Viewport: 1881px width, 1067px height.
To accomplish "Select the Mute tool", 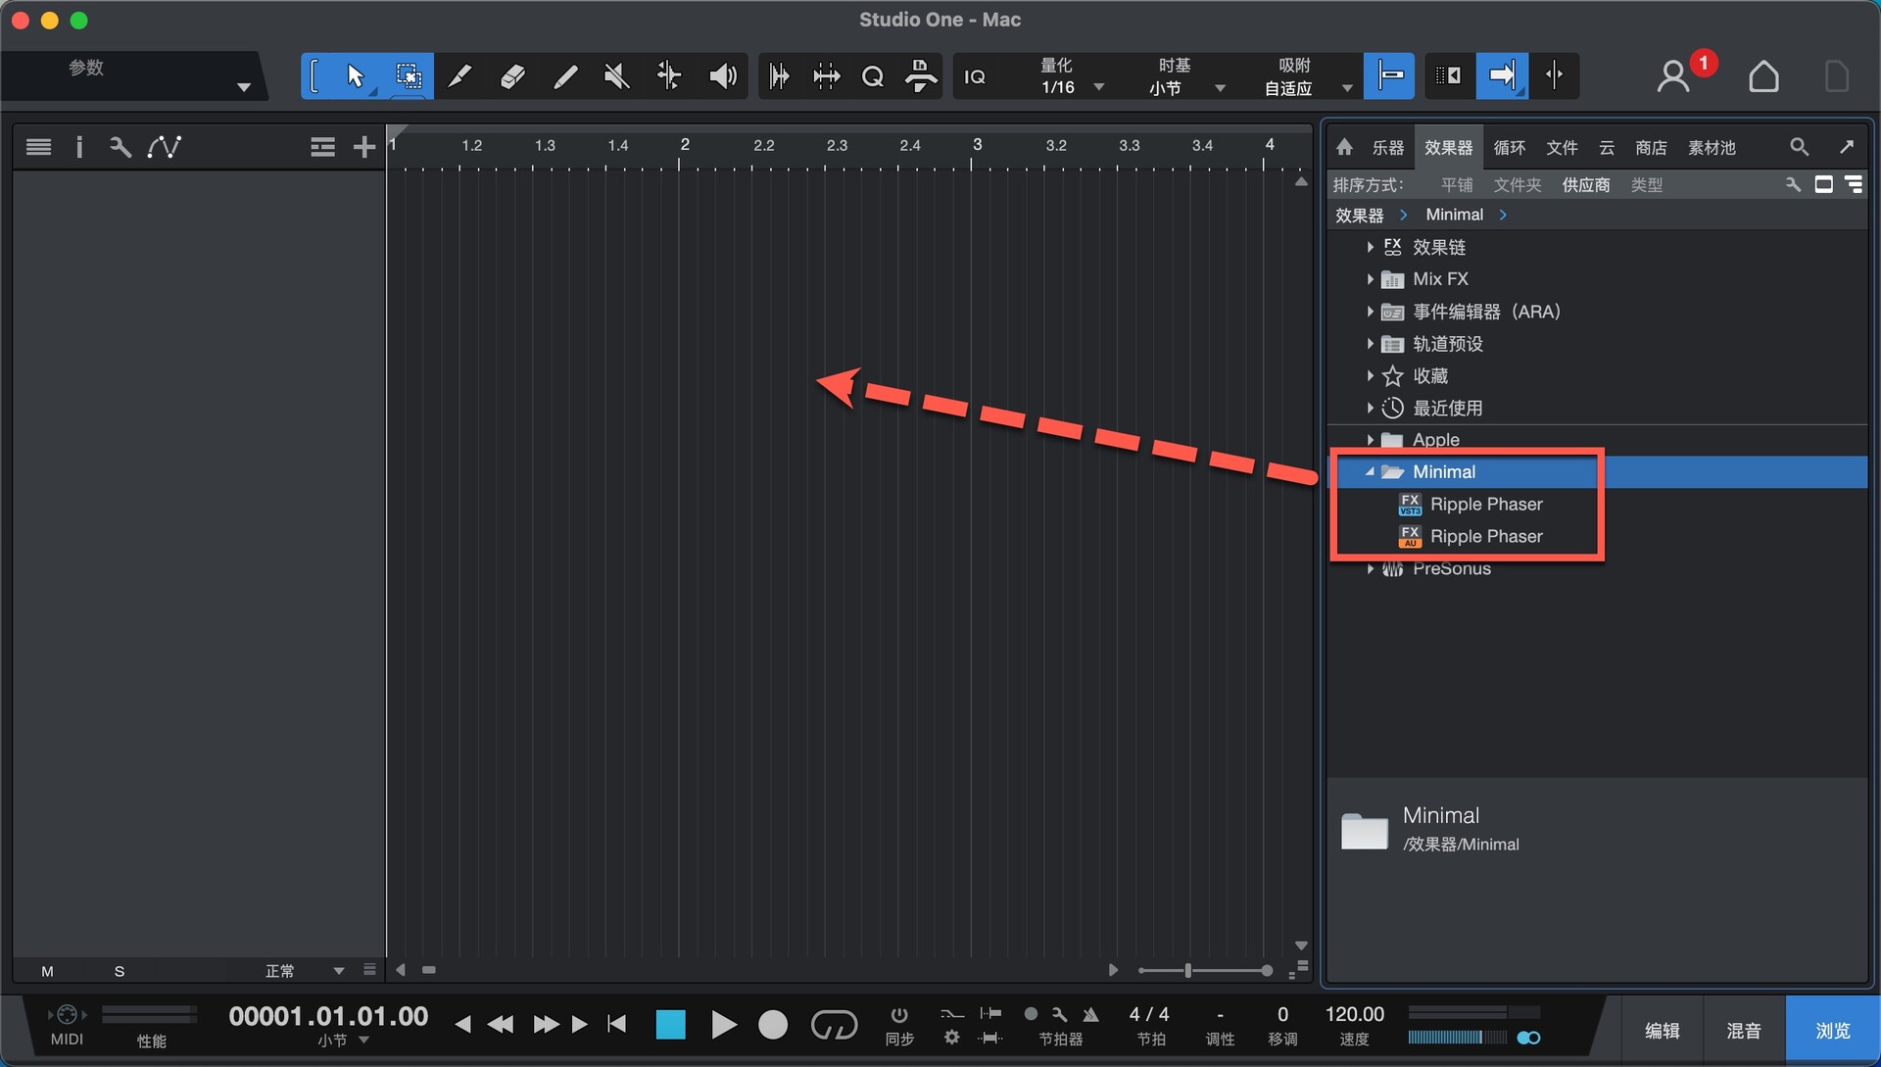I will click(x=616, y=76).
